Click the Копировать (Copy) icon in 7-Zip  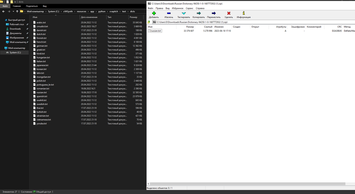[x=199, y=13]
